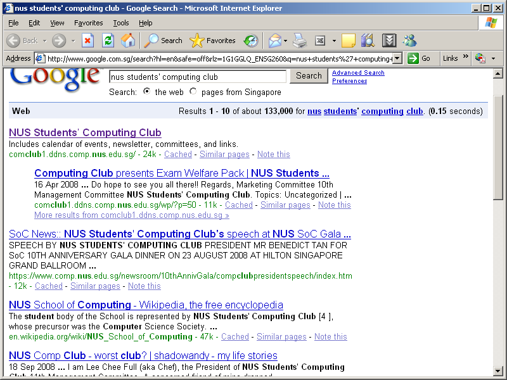Open Cached link for comclub1 first result
Image resolution: width=507 pixels, height=380 pixels.
click(178, 155)
